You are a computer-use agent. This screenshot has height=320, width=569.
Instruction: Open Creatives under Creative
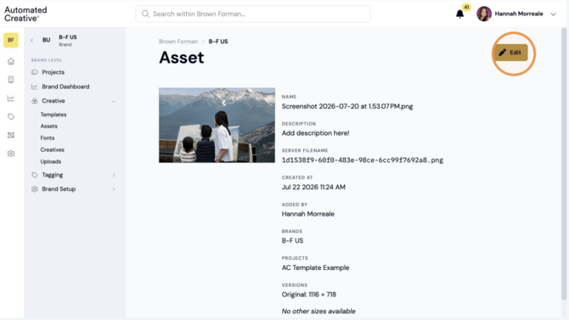click(x=53, y=150)
